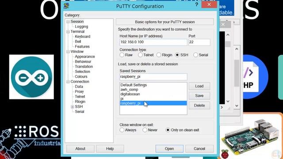Set close window on exit to Always

click(122, 130)
